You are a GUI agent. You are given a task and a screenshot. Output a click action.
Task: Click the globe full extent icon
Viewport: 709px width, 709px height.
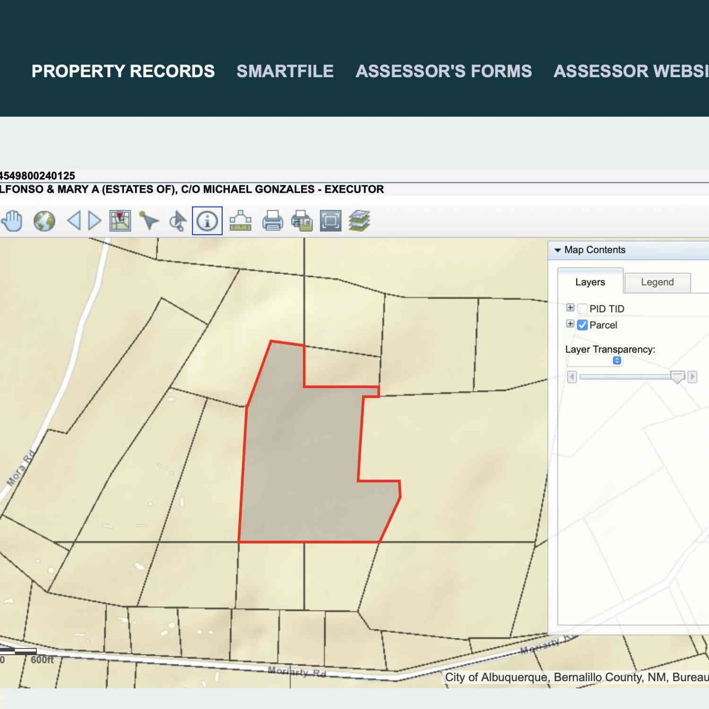[44, 221]
